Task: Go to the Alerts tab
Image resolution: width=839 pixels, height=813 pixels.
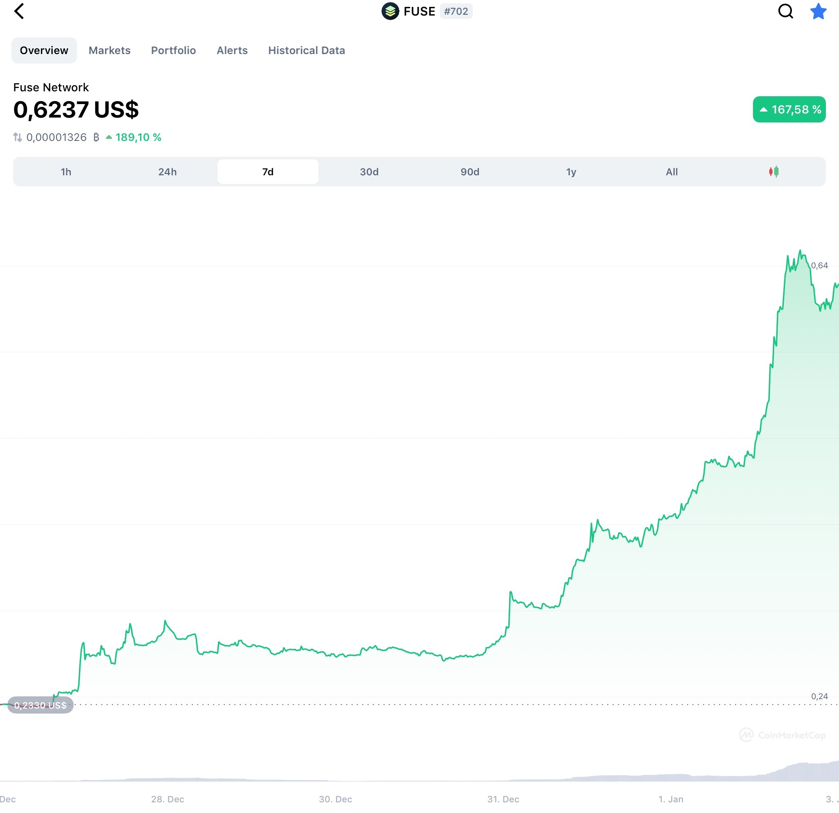Action: (232, 50)
